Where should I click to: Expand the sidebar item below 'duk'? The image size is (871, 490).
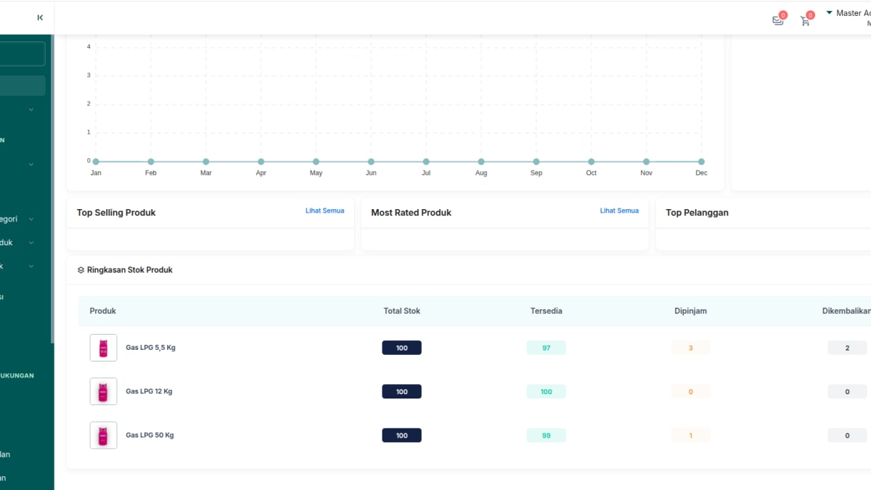coord(30,266)
